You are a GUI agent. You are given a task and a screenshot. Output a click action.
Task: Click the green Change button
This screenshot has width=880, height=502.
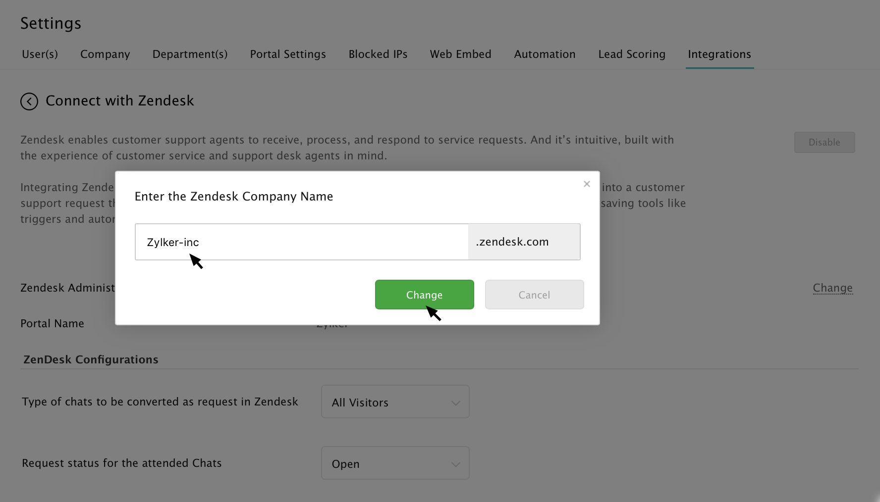[x=424, y=295]
